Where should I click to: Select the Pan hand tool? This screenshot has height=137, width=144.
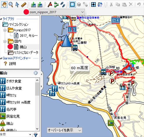click(4, 4)
